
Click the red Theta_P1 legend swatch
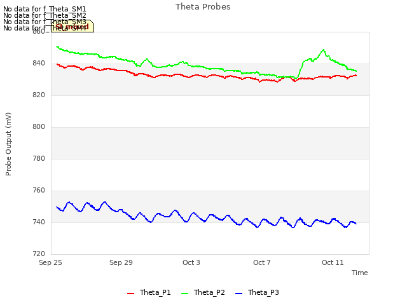point(130,294)
